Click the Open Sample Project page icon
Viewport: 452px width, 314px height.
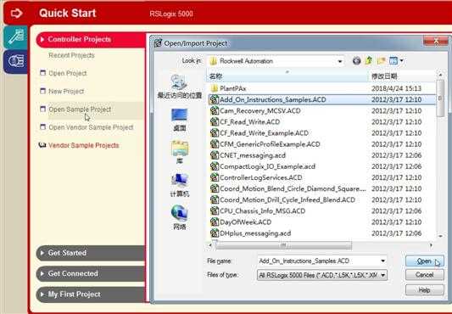coord(42,109)
